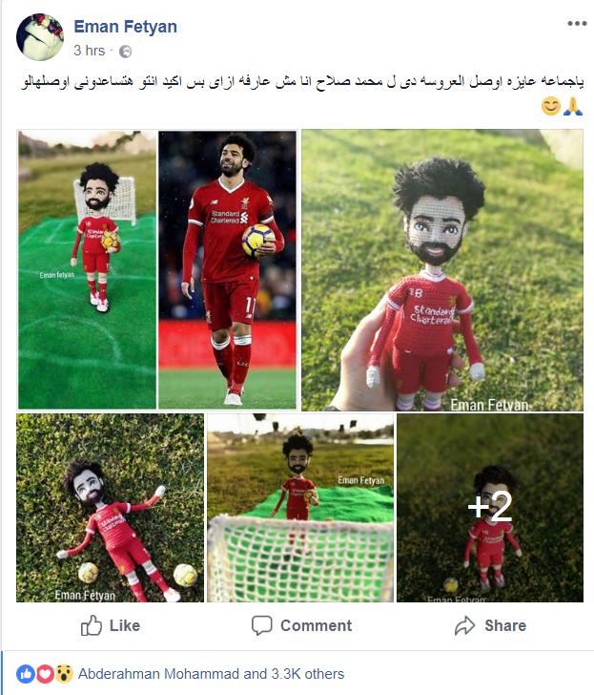594x695 pixels.
Task: Click the Share button label
Action: click(505, 625)
